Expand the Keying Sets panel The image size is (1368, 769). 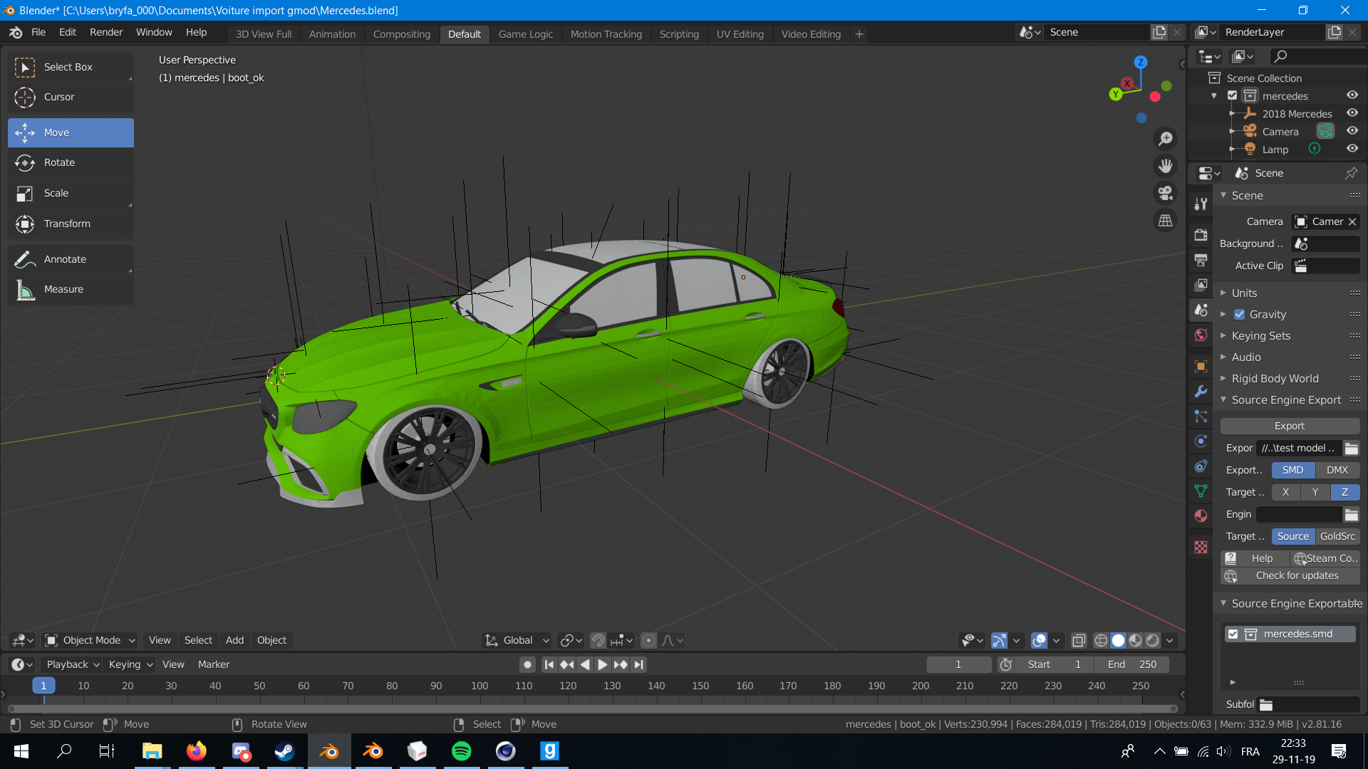pos(1260,335)
